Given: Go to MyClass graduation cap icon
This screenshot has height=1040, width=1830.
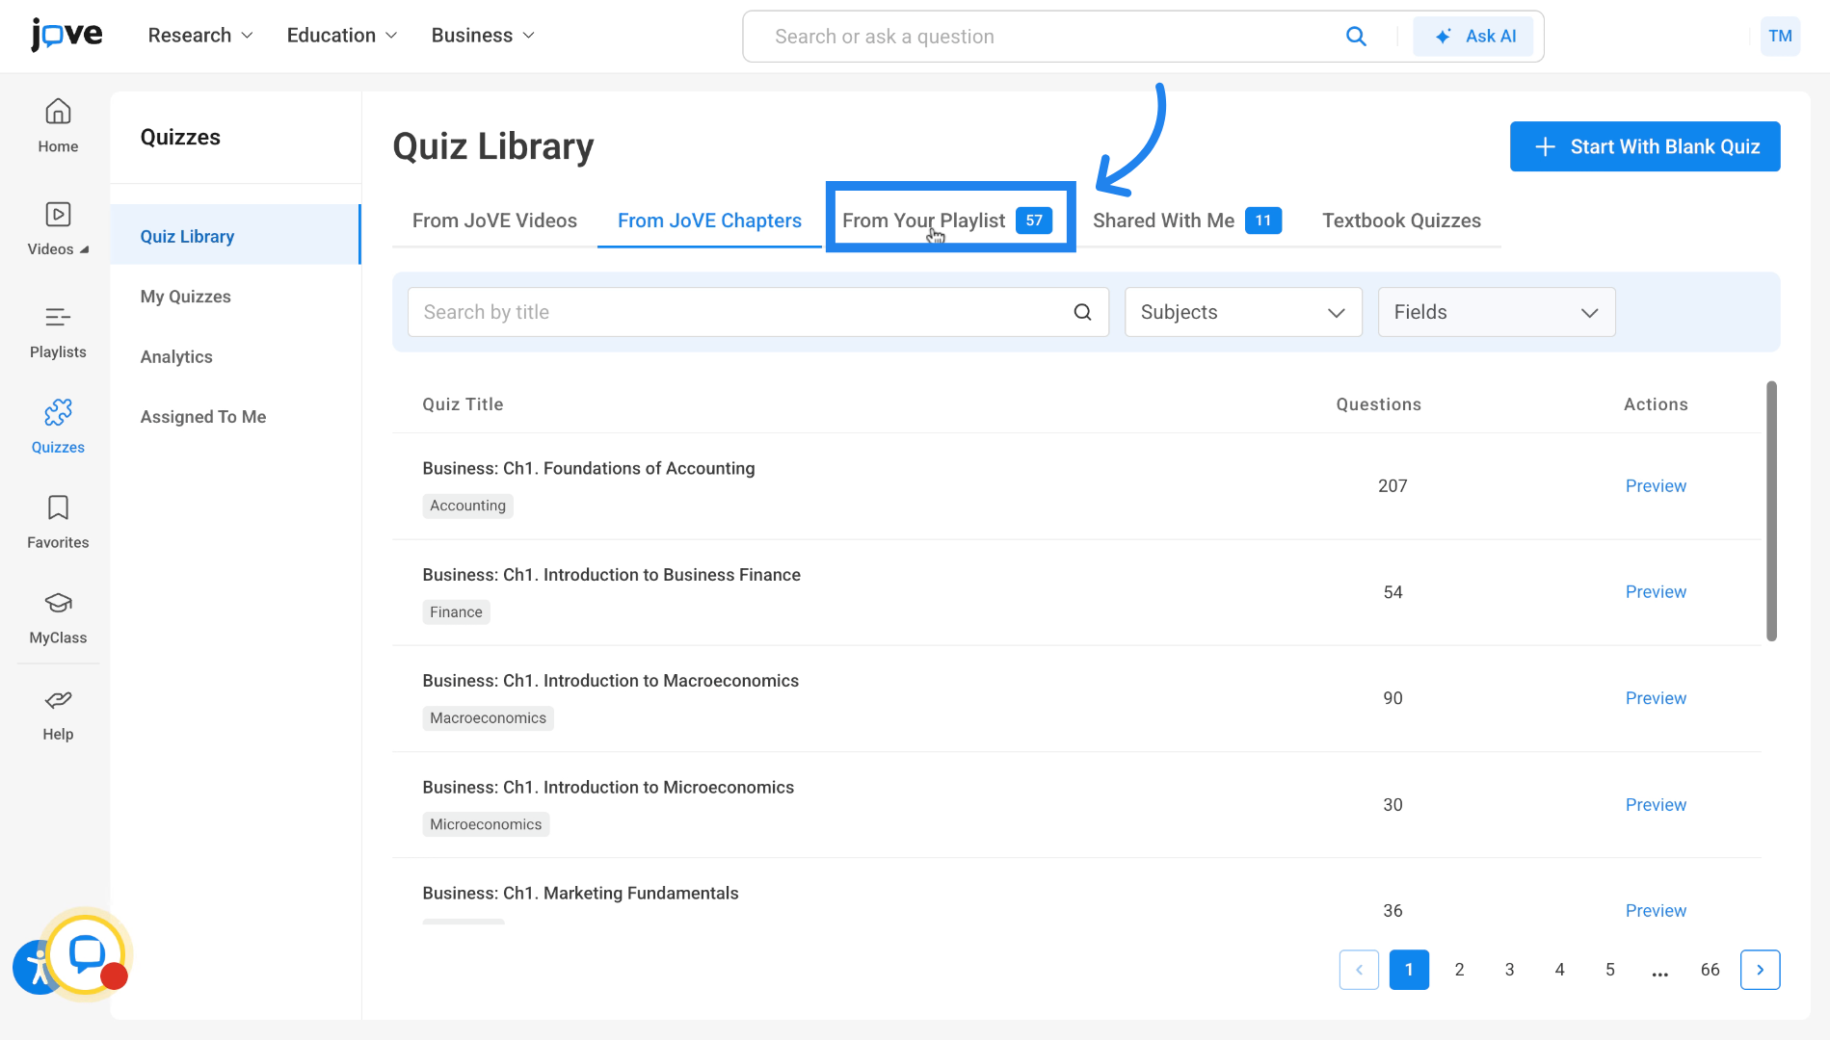Looking at the screenshot, I should (58, 604).
